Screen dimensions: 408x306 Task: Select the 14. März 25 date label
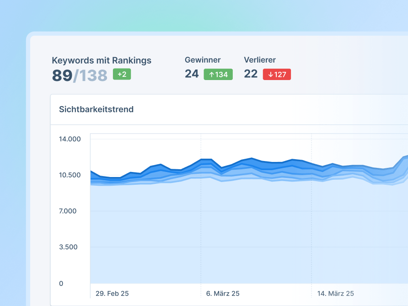click(x=335, y=294)
